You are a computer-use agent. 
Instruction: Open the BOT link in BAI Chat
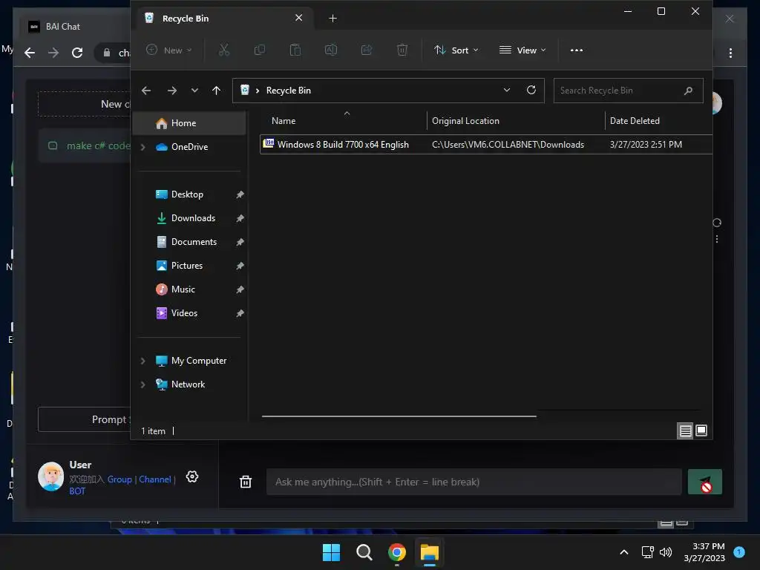point(77,491)
